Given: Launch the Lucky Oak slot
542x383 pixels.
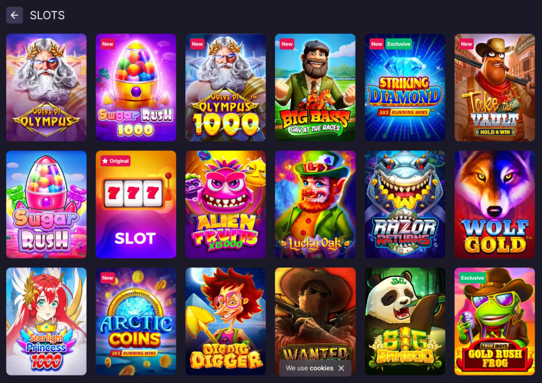Looking at the screenshot, I should pyautogui.click(x=315, y=204).
